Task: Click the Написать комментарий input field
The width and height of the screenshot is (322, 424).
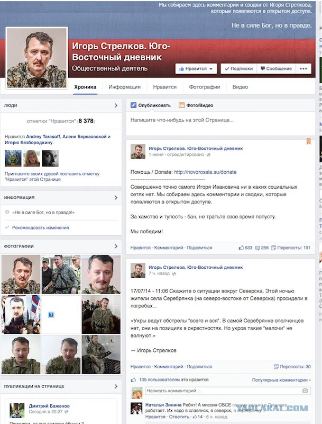Action: point(228,391)
